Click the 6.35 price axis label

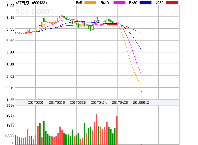click(10, 29)
